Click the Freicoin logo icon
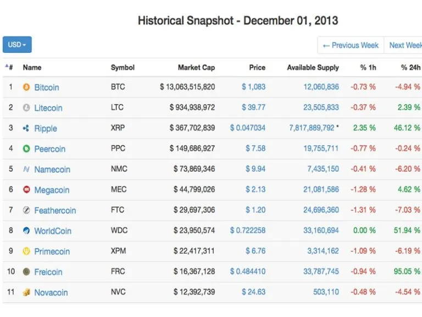The height and width of the screenshot is (317, 422). point(26,271)
